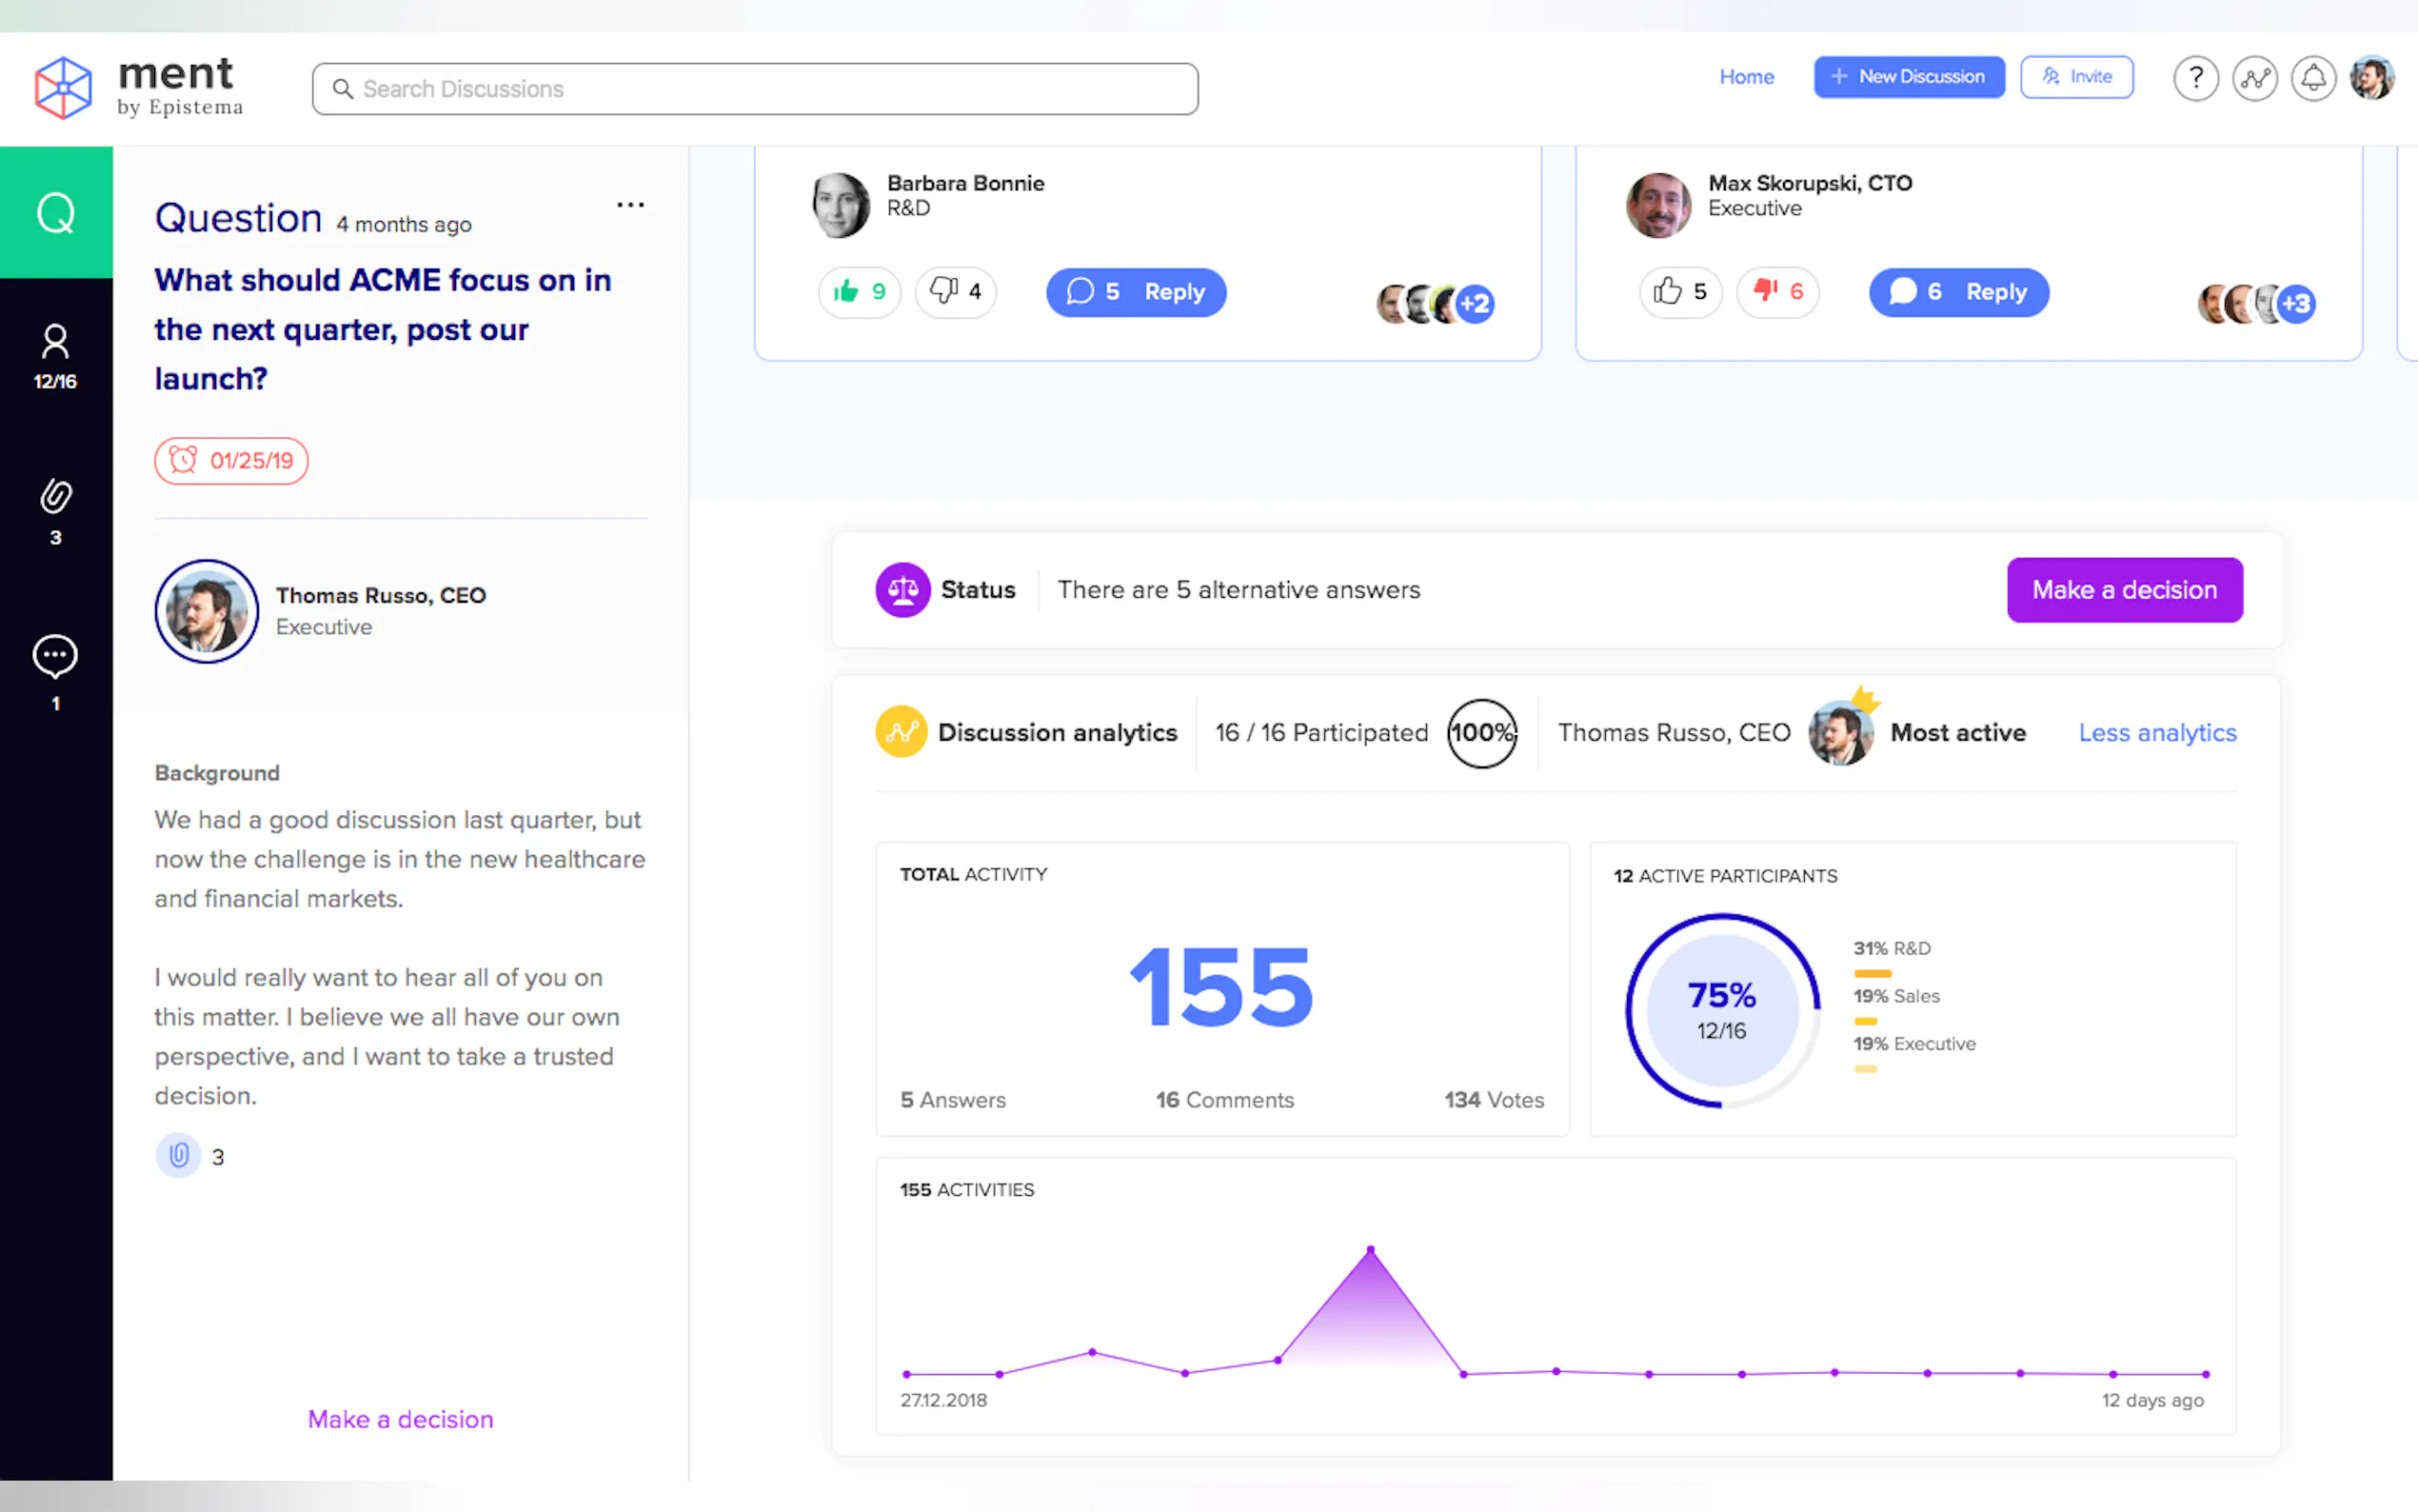Open the three-dots question options menu
This screenshot has height=1512, width=2418.
(x=630, y=205)
